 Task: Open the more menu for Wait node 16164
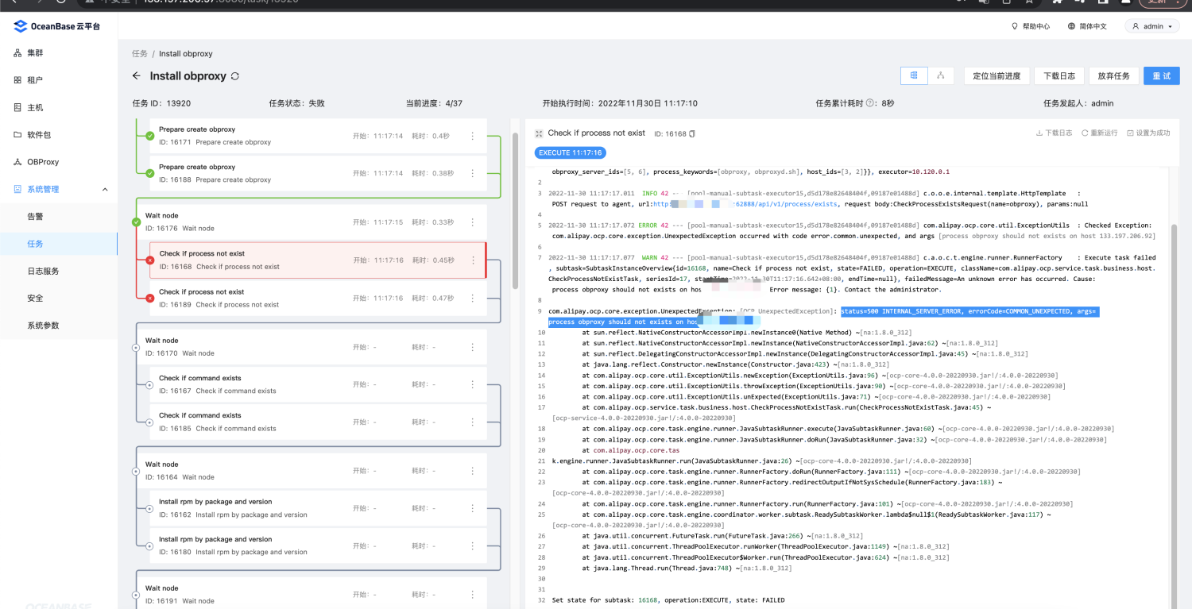click(x=473, y=471)
